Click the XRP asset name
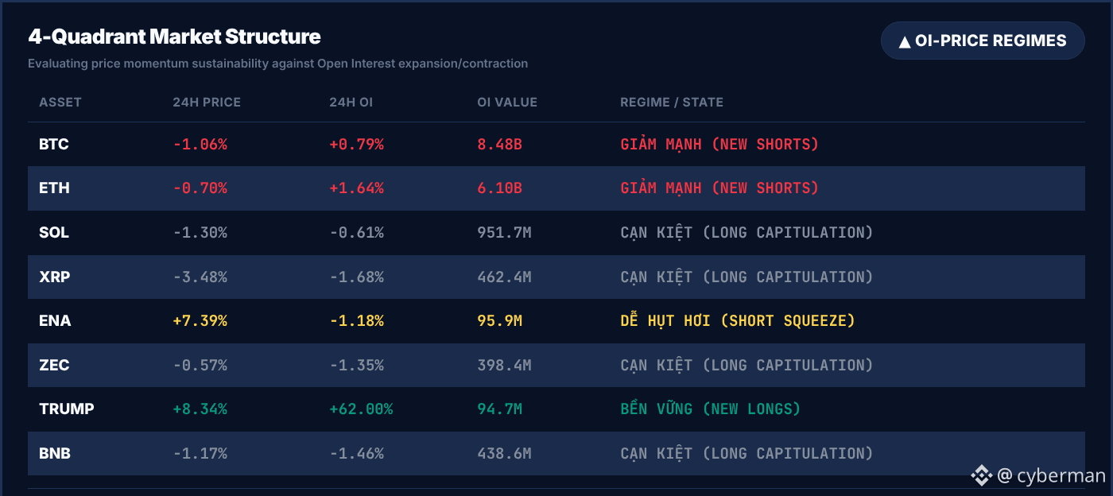Viewport: 1113px width, 496px height. tap(54, 277)
